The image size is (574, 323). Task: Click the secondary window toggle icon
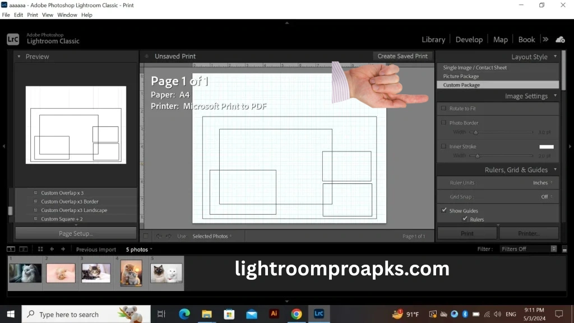click(22, 248)
